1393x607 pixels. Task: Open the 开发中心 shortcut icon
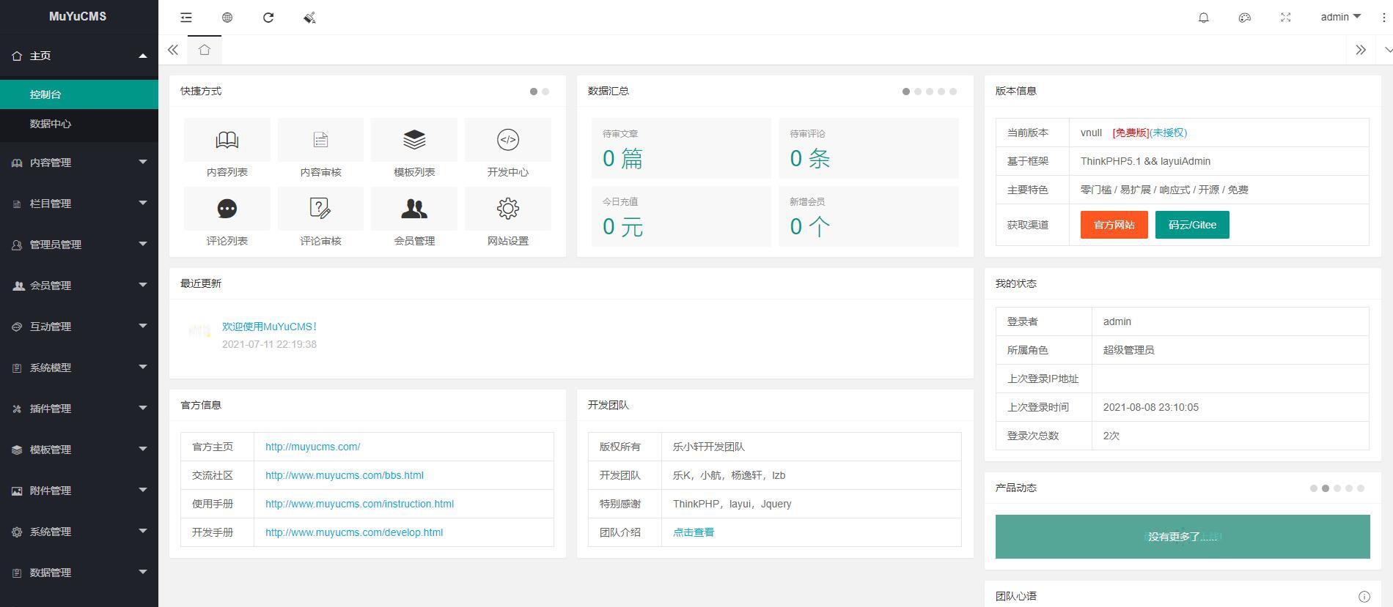click(x=507, y=140)
